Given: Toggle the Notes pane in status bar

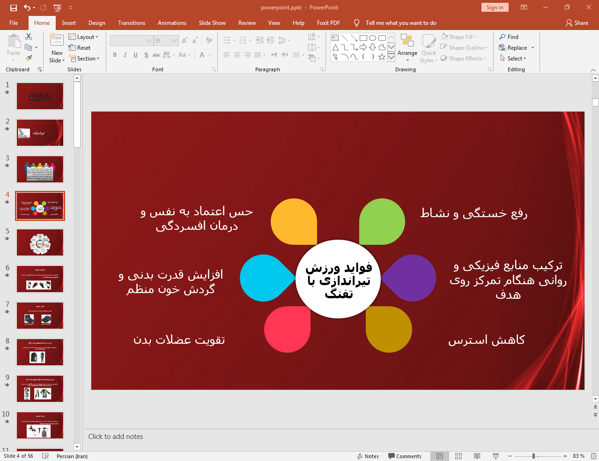Looking at the screenshot, I should coord(368,456).
